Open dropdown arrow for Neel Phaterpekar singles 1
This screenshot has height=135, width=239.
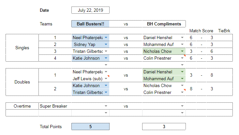(106, 37)
